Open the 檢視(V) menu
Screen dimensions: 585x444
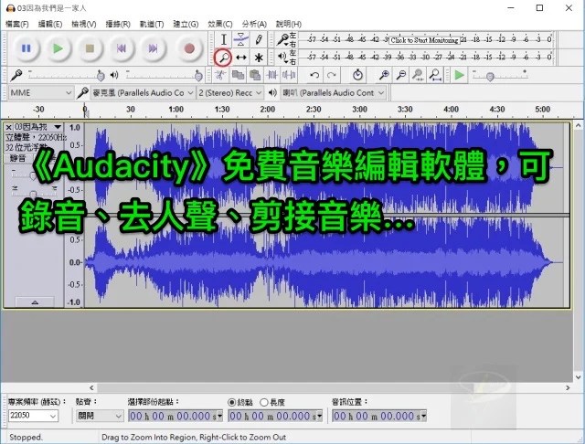(83, 25)
